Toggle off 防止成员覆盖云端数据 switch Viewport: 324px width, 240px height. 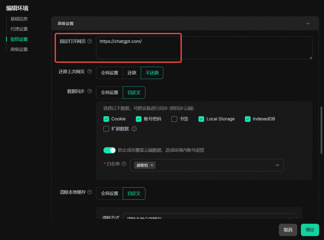109,150
